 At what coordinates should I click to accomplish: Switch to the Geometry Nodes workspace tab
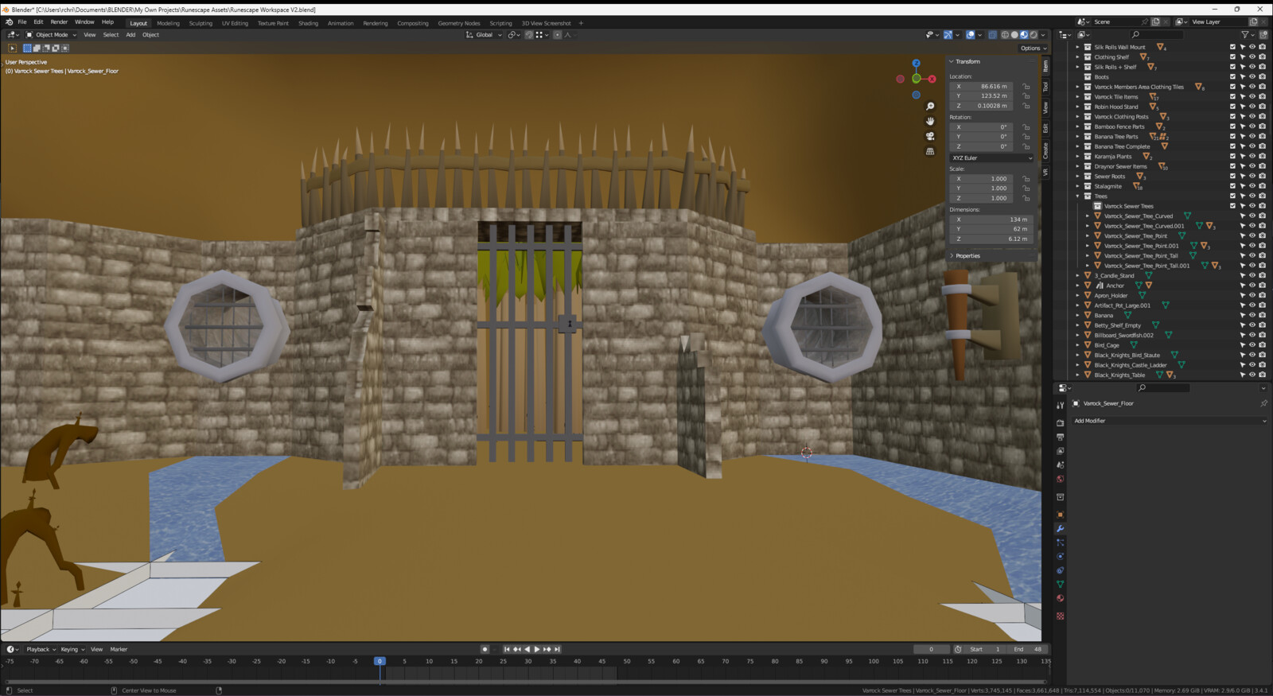[459, 23]
